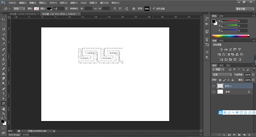The image size is (256, 137).
Task: Open stroke width dropdown arrow
Action: [x=66, y=9]
